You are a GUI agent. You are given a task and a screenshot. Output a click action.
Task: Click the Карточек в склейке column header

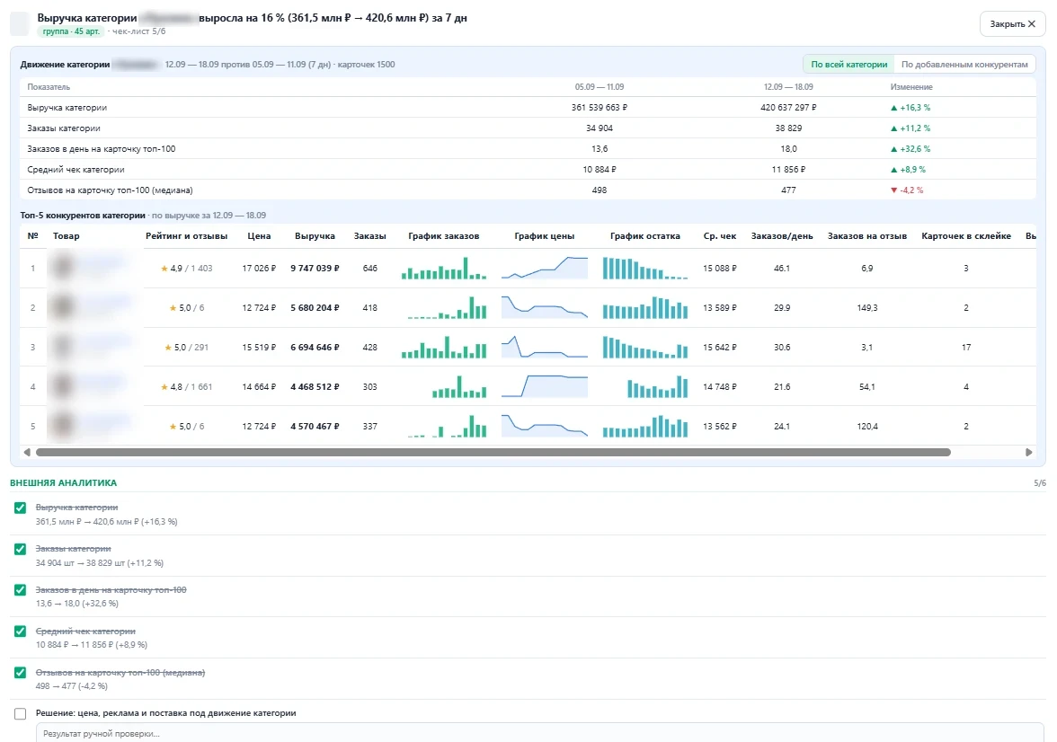966,236
